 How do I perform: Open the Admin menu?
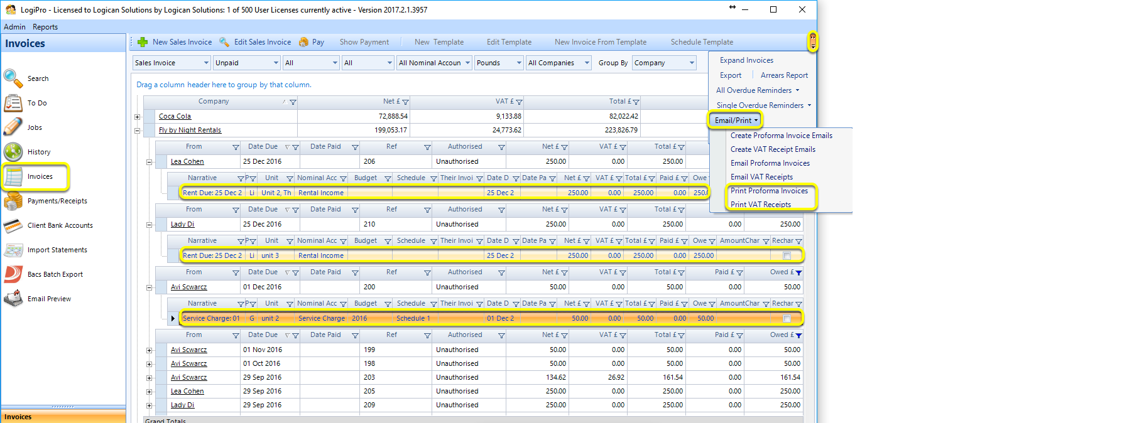(x=14, y=27)
